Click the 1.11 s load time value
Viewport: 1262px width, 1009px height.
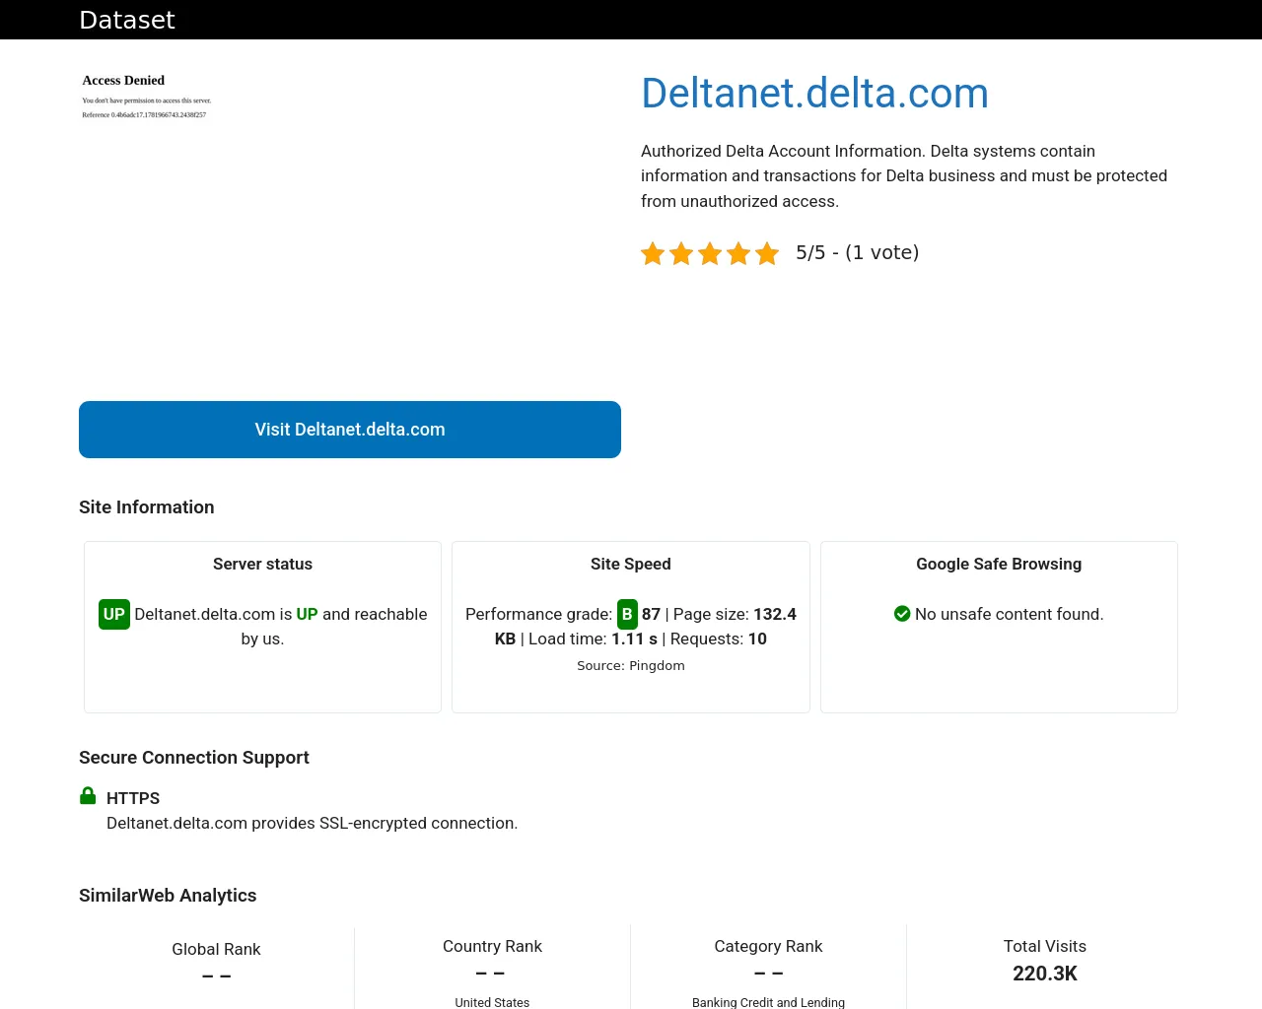[x=634, y=639]
